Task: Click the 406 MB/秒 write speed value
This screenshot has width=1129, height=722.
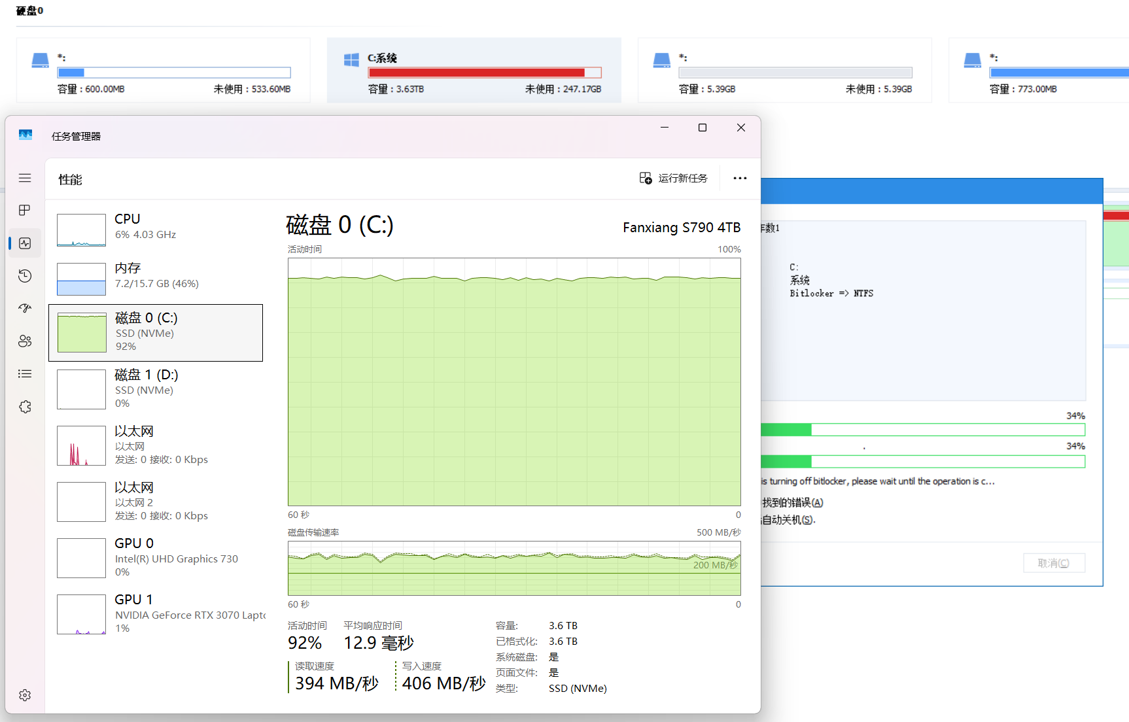Action: point(444,683)
